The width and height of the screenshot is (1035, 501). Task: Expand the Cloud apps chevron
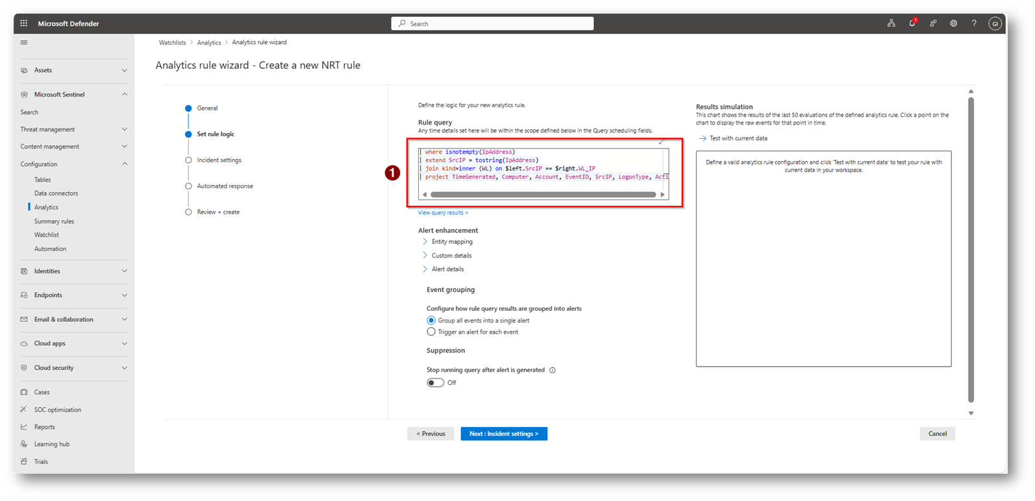[x=124, y=343]
